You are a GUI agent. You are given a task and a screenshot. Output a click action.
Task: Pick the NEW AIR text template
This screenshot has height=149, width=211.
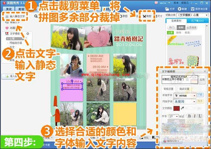193,61
